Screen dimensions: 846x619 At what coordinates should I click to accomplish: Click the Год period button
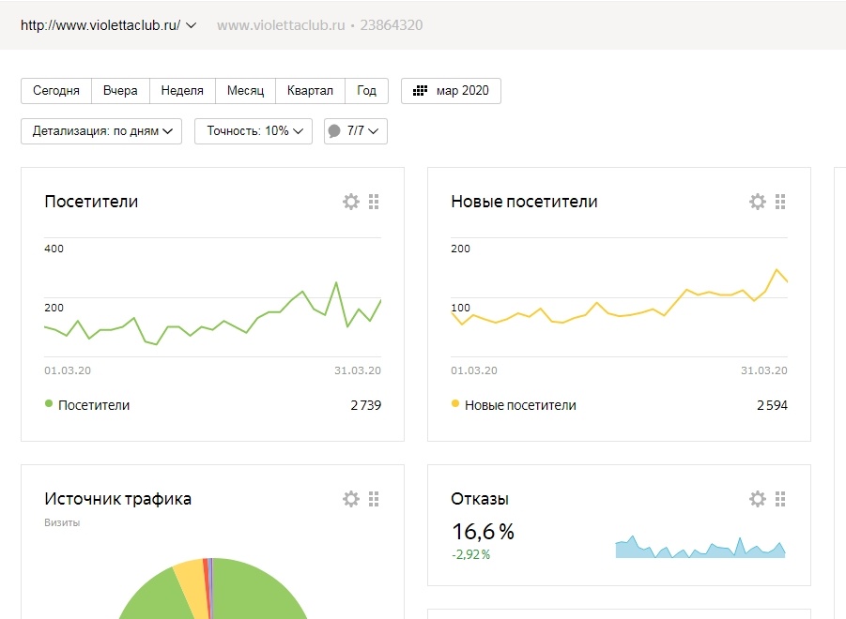pyautogui.click(x=366, y=91)
